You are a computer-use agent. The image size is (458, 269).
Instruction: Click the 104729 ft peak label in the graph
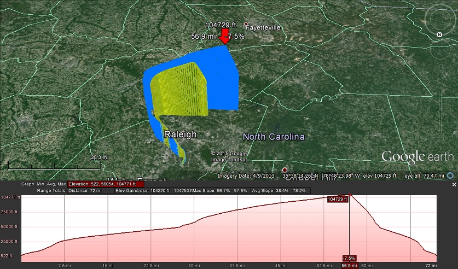click(338, 200)
